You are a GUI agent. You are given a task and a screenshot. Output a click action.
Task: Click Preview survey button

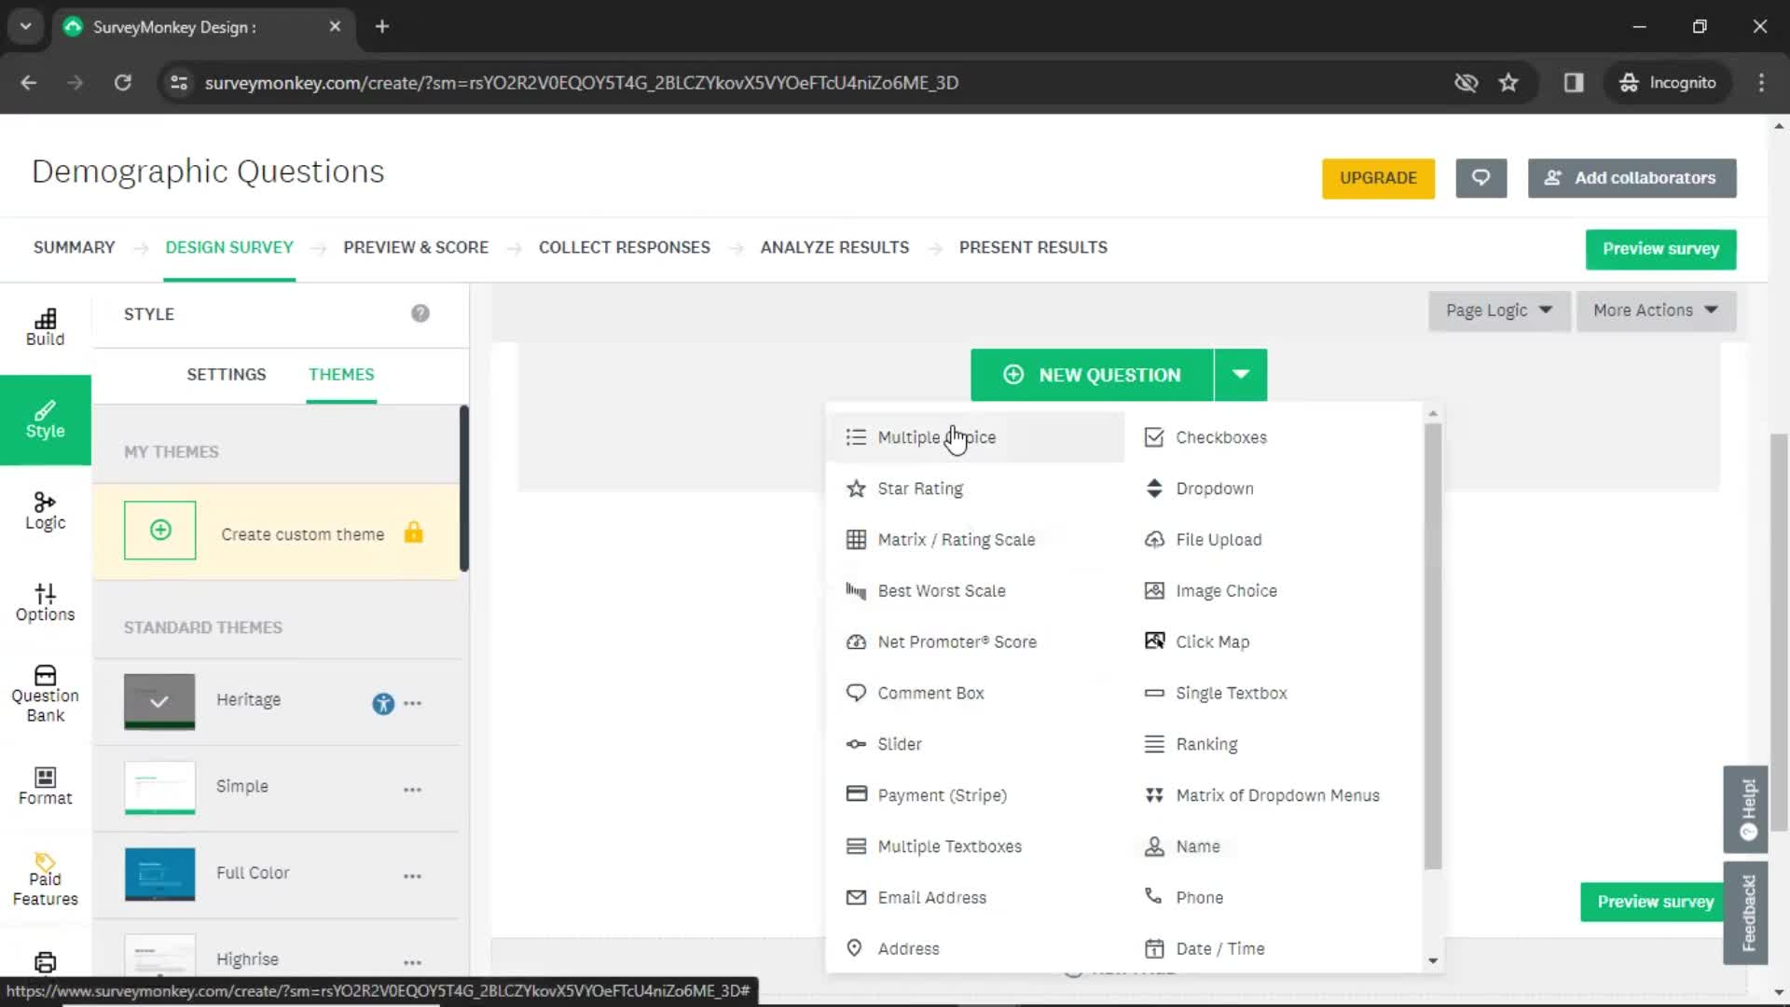pyautogui.click(x=1661, y=247)
